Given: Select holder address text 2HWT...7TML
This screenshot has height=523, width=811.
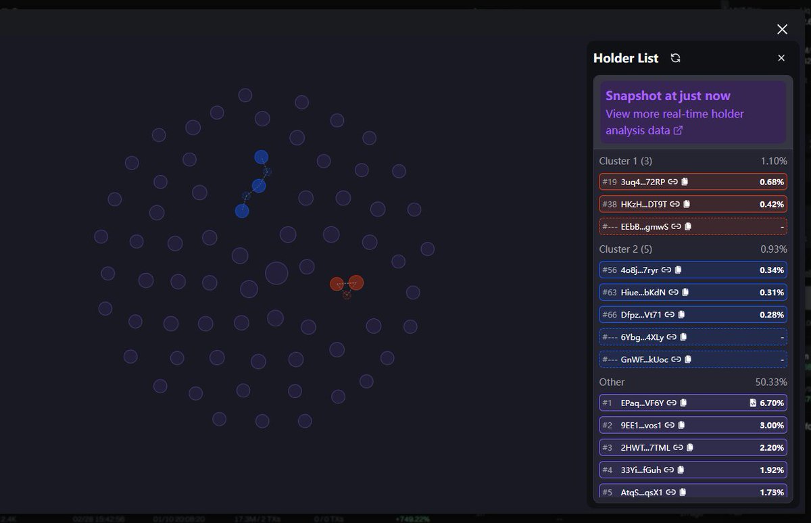Looking at the screenshot, I should tap(645, 447).
